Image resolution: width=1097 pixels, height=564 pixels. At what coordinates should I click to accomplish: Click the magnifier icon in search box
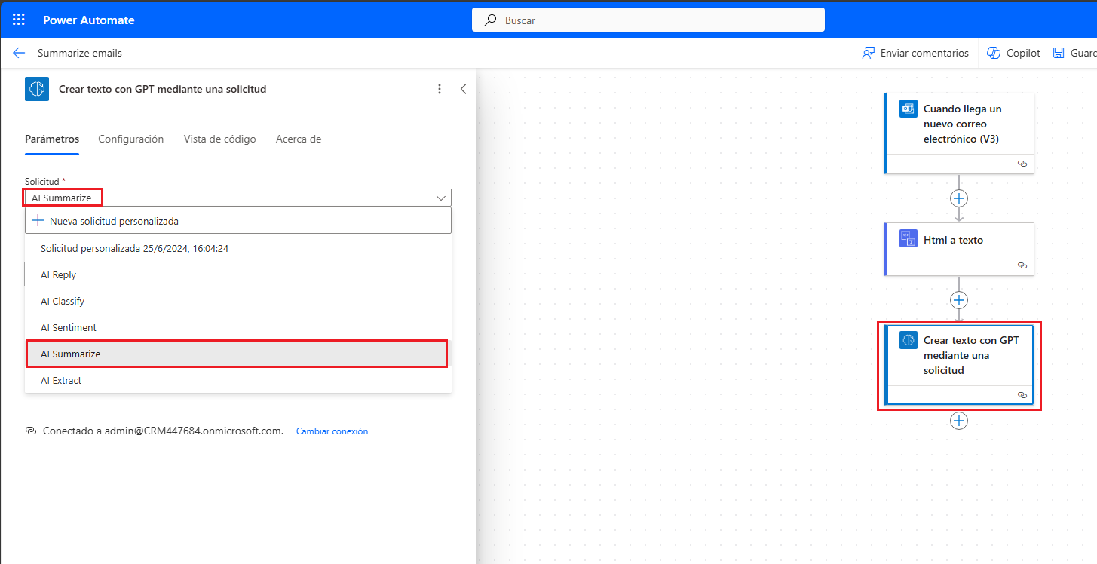click(x=491, y=20)
